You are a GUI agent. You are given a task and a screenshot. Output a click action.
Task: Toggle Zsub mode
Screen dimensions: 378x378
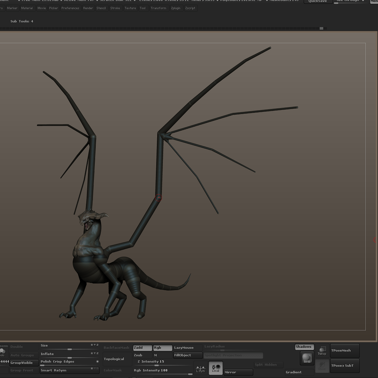pyautogui.click(x=142, y=355)
